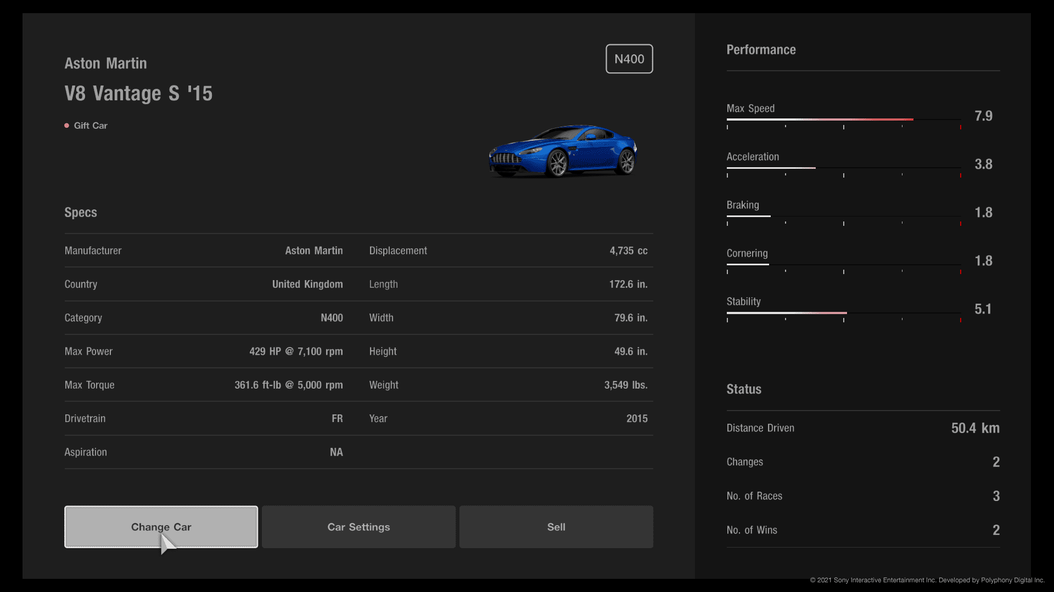Click the Acceleration performance bar
The width and height of the screenshot is (1054, 592).
pyautogui.click(x=844, y=168)
